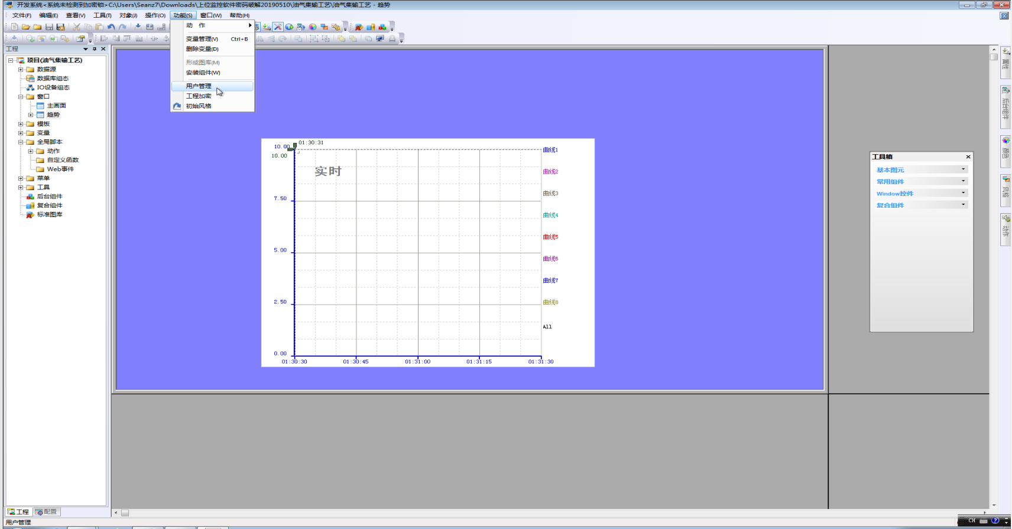Click the colored cubes toolbar icon

(x=382, y=27)
